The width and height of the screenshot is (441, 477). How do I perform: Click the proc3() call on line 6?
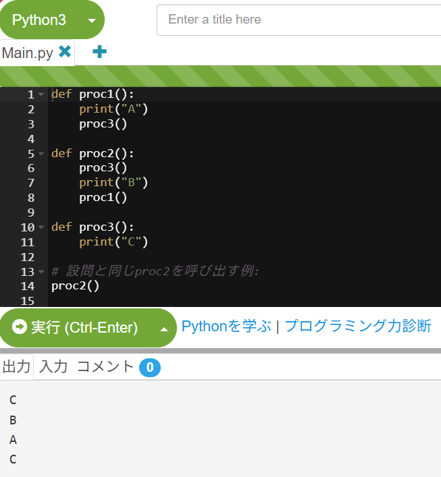(103, 167)
